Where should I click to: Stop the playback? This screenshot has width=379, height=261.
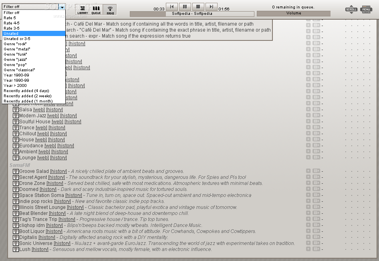198,7
